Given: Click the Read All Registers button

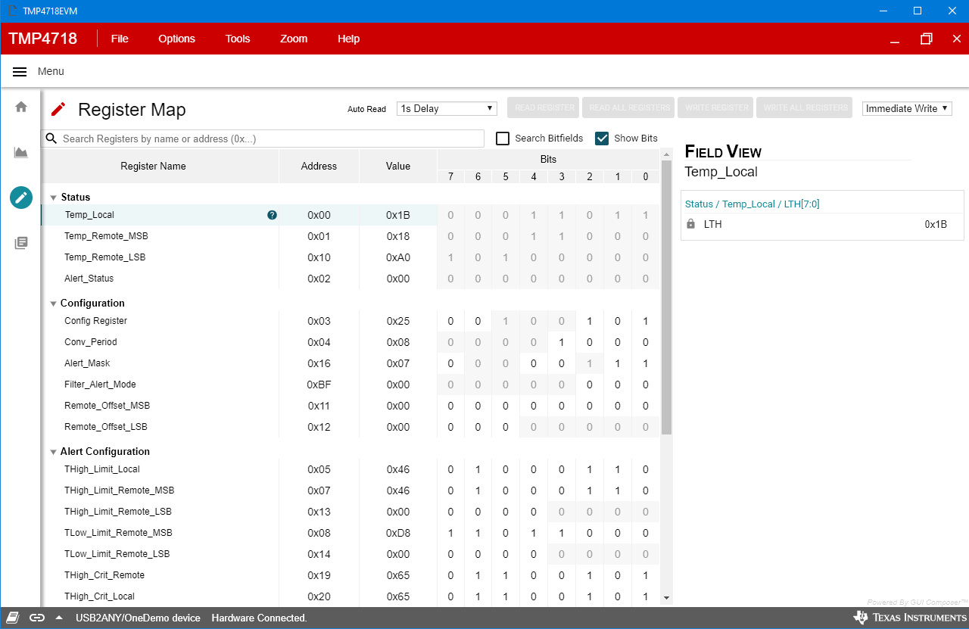Looking at the screenshot, I should click(x=629, y=108).
